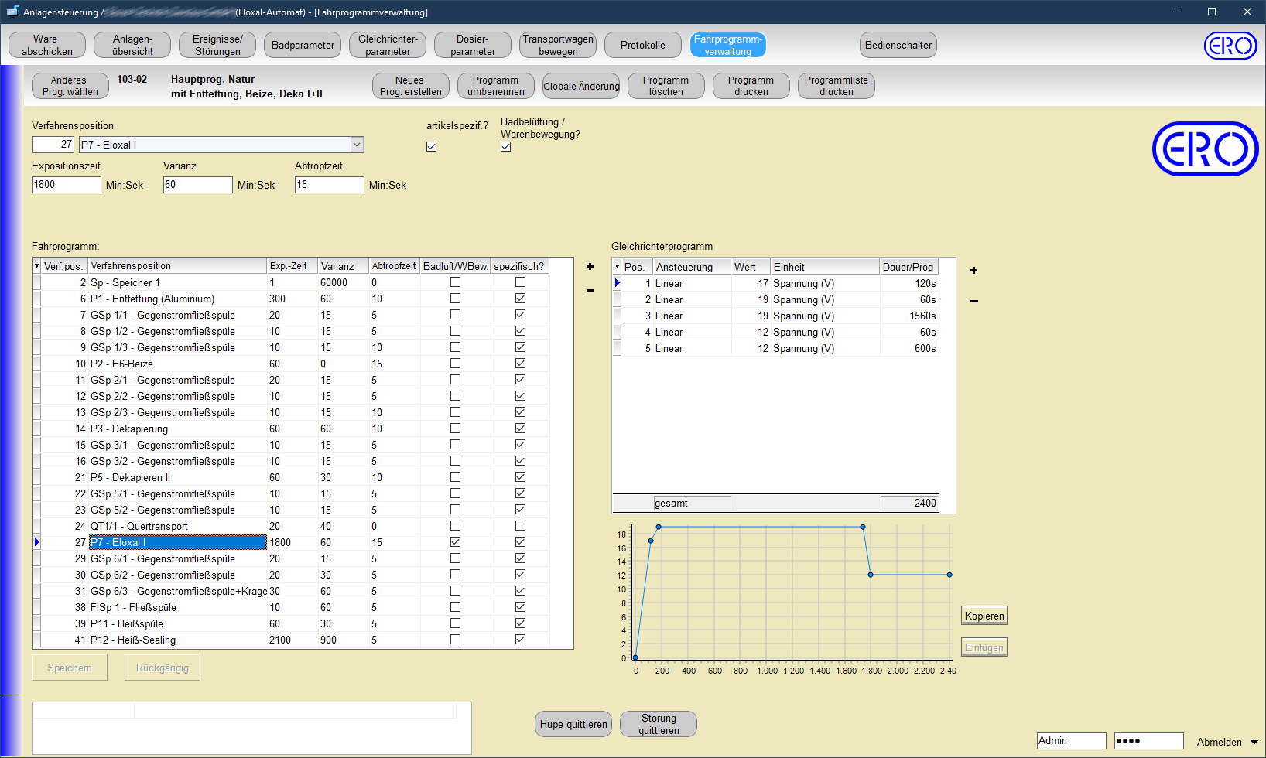Open Transportwagen bewegen
Screen dimensions: 1266x758
point(557,45)
